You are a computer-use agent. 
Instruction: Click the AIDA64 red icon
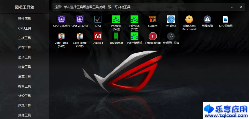98,36
